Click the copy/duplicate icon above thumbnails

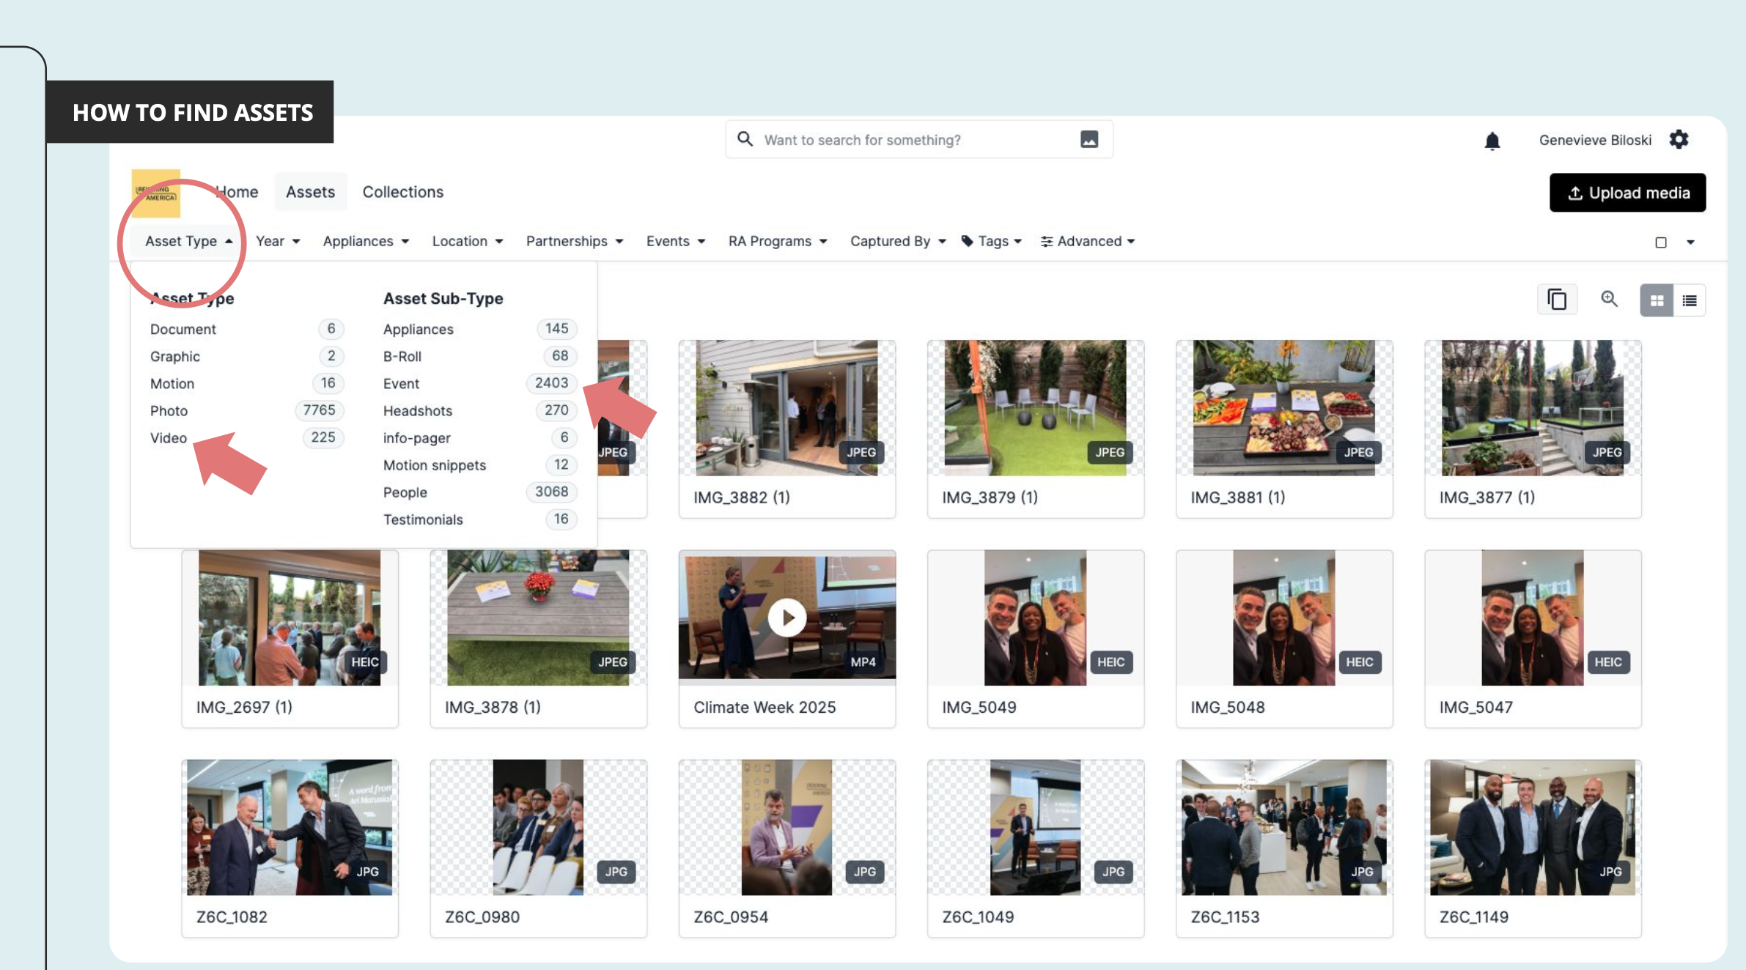1556,300
